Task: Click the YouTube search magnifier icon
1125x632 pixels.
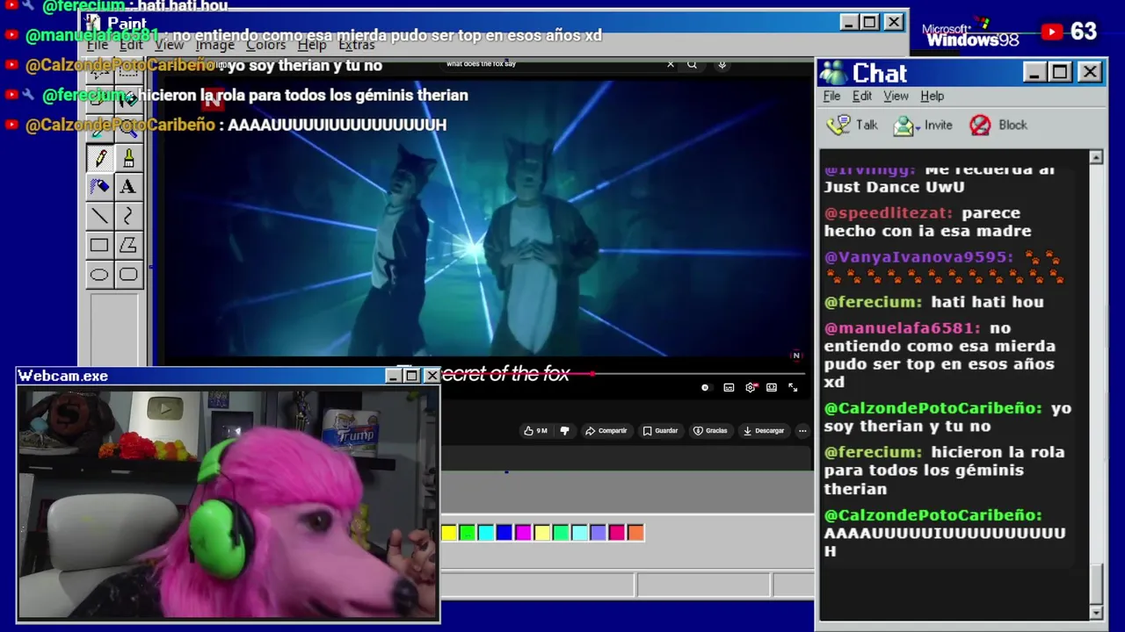Action: 693,64
